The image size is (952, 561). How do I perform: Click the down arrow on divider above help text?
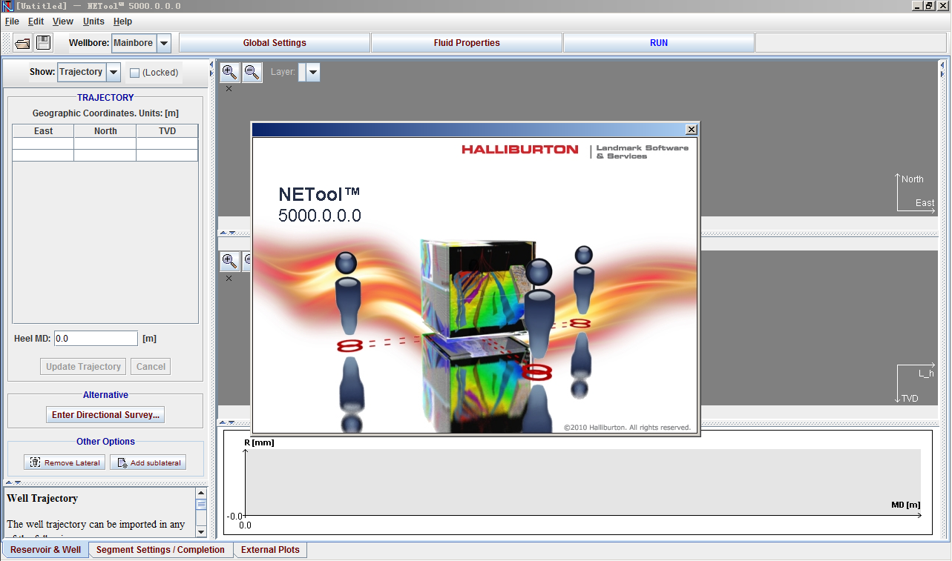pyautogui.click(x=18, y=482)
